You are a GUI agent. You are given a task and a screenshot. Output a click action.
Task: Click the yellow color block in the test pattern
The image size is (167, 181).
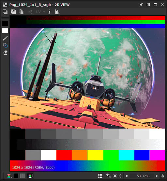95,155
